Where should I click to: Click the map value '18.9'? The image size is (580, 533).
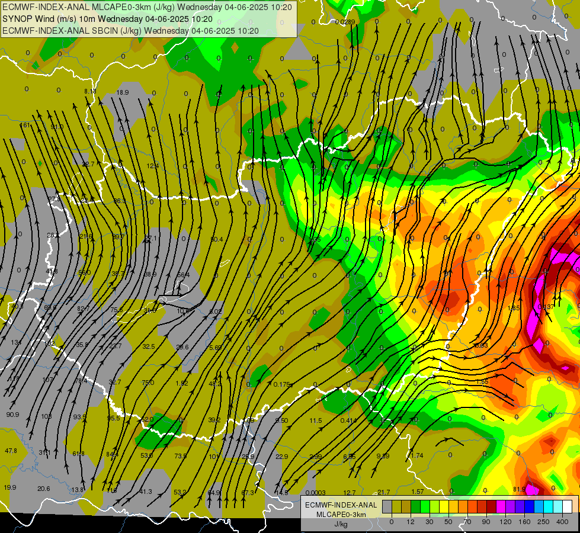pyautogui.click(x=123, y=92)
